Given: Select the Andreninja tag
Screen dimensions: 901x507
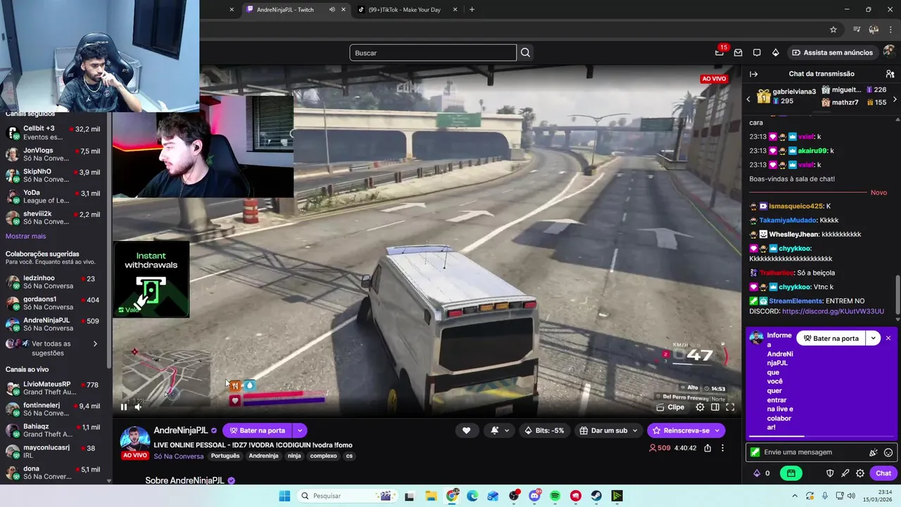Looking at the screenshot, I should coord(264,456).
